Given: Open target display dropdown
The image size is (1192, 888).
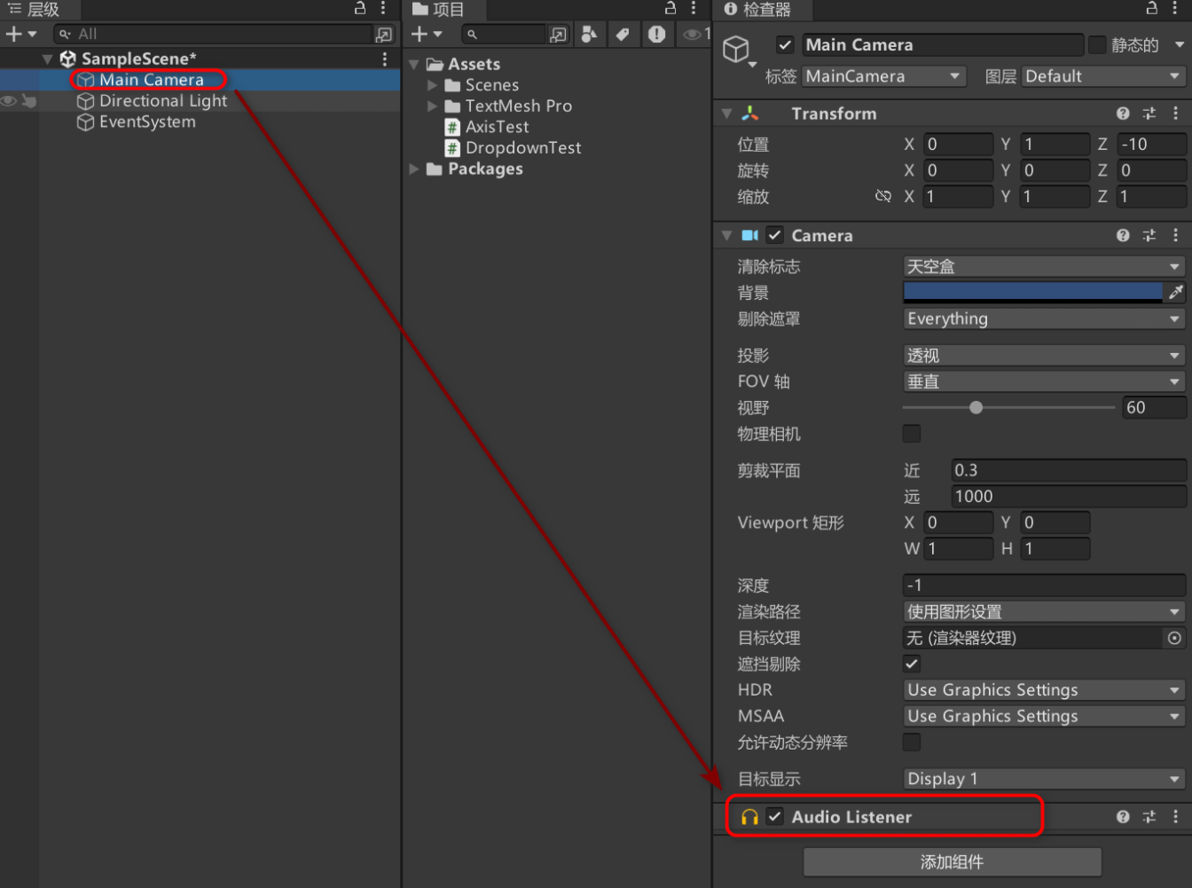Looking at the screenshot, I should [1044, 779].
